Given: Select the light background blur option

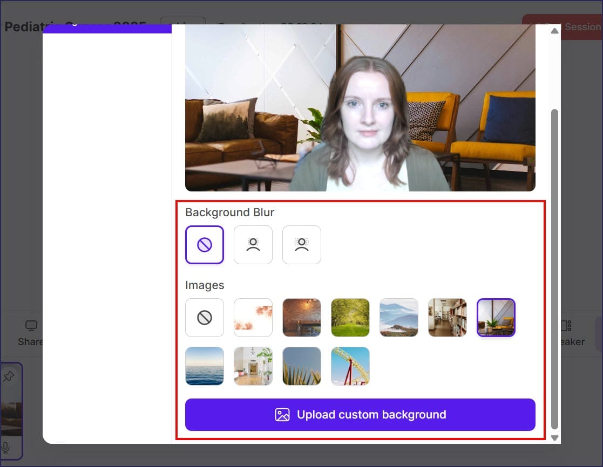Looking at the screenshot, I should [x=253, y=245].
